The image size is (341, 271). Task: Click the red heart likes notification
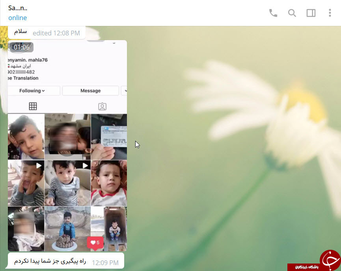[x=95, y=243]
